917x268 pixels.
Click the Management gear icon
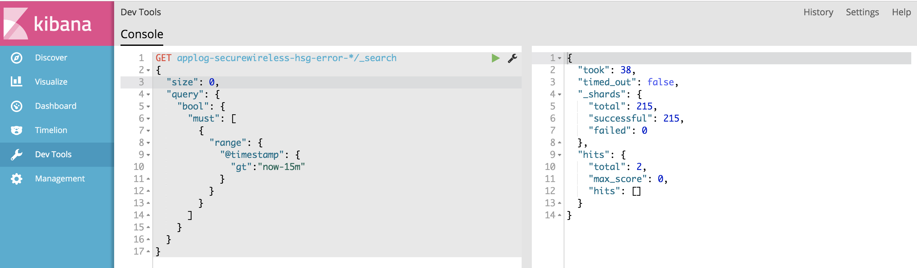pos(16,179)
